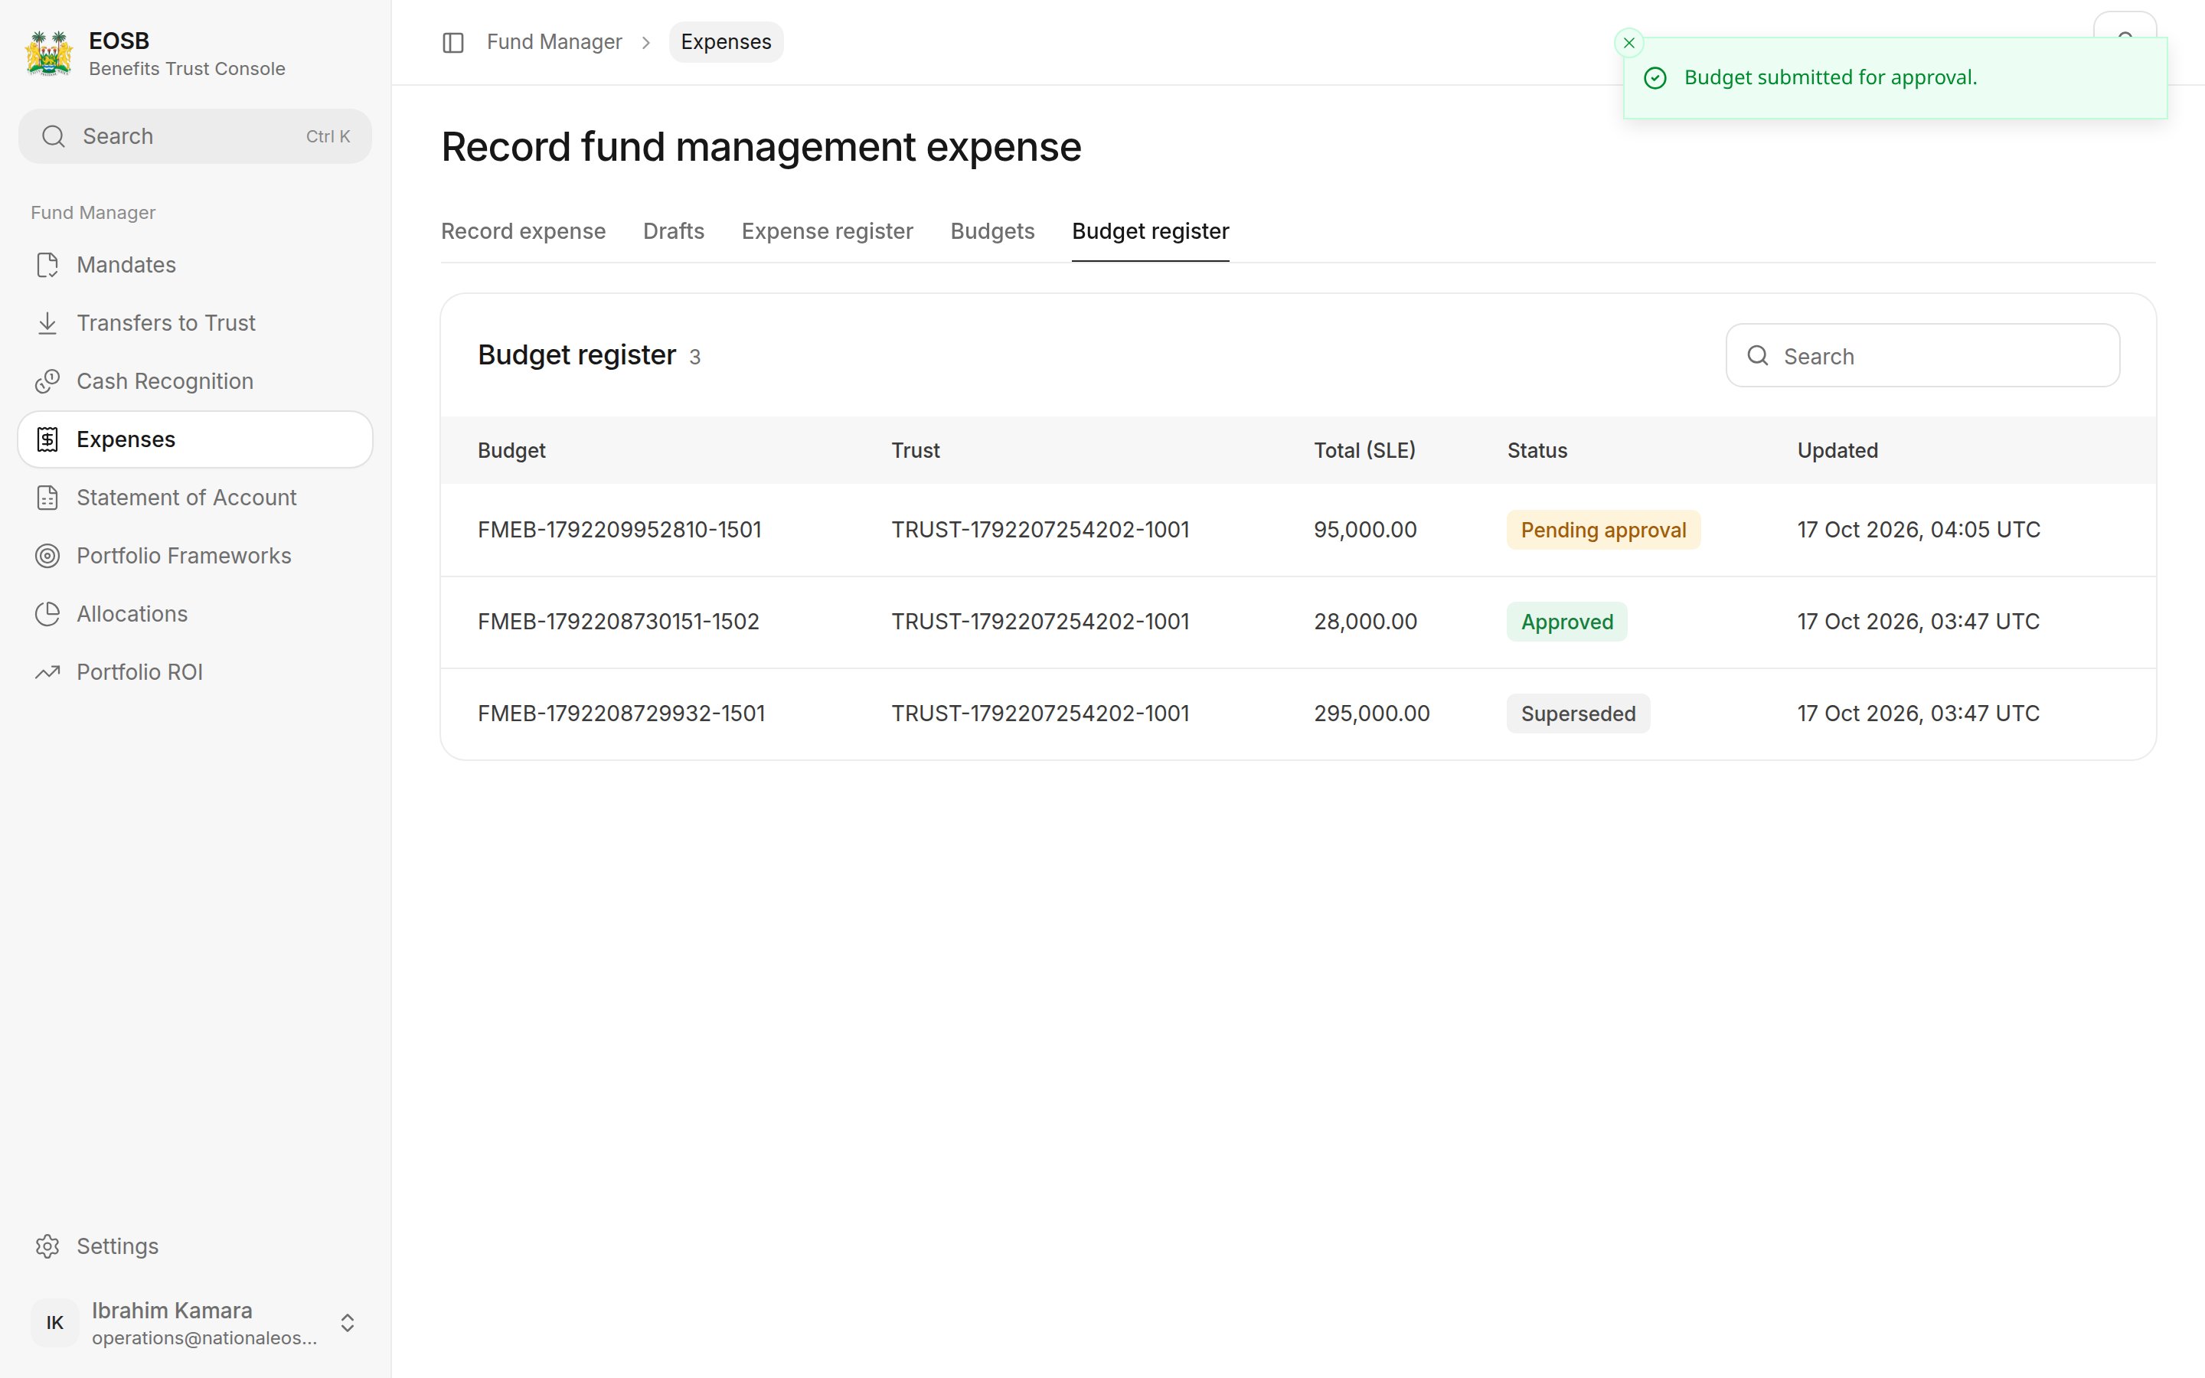Open the Expense register tab
The image size is (2205, 1378).
click(828, 231)
